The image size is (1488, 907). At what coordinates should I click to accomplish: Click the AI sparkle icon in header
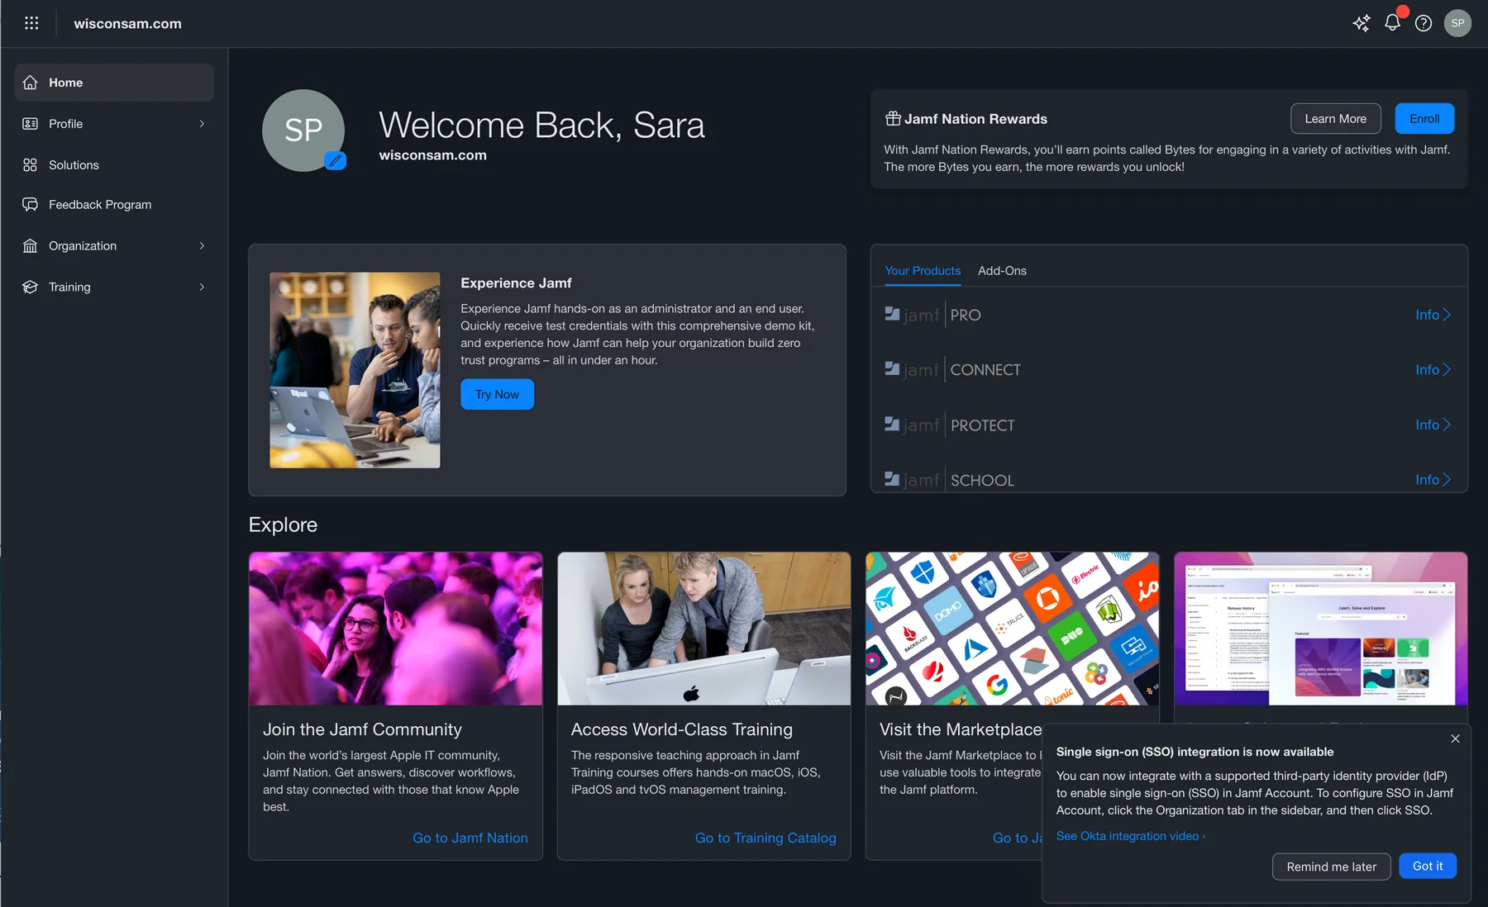1361,23
